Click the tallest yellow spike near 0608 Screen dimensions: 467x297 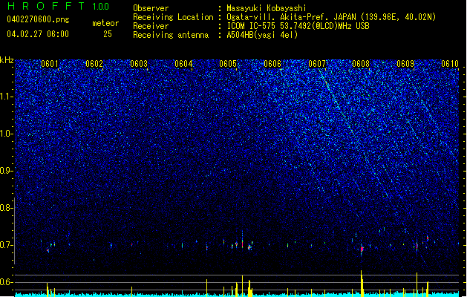click(x=362, y=284)
